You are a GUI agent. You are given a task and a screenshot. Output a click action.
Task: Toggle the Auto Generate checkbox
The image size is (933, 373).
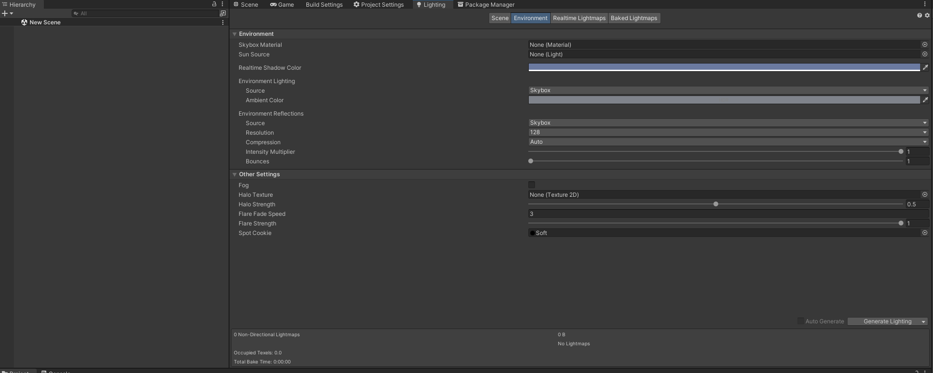[x=800, y=321]
